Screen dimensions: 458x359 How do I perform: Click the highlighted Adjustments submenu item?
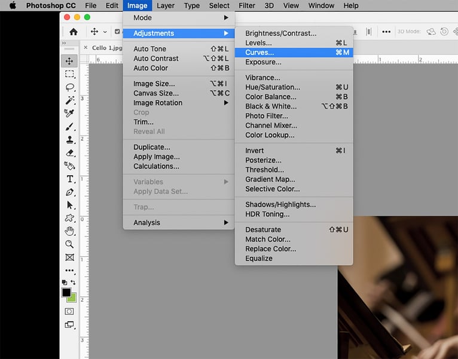pos(179,33)
